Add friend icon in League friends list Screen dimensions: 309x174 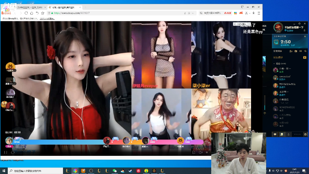coord(291,51)
